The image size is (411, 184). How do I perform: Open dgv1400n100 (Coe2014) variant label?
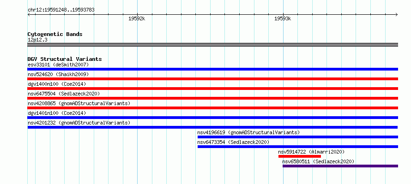coord(57,84)
